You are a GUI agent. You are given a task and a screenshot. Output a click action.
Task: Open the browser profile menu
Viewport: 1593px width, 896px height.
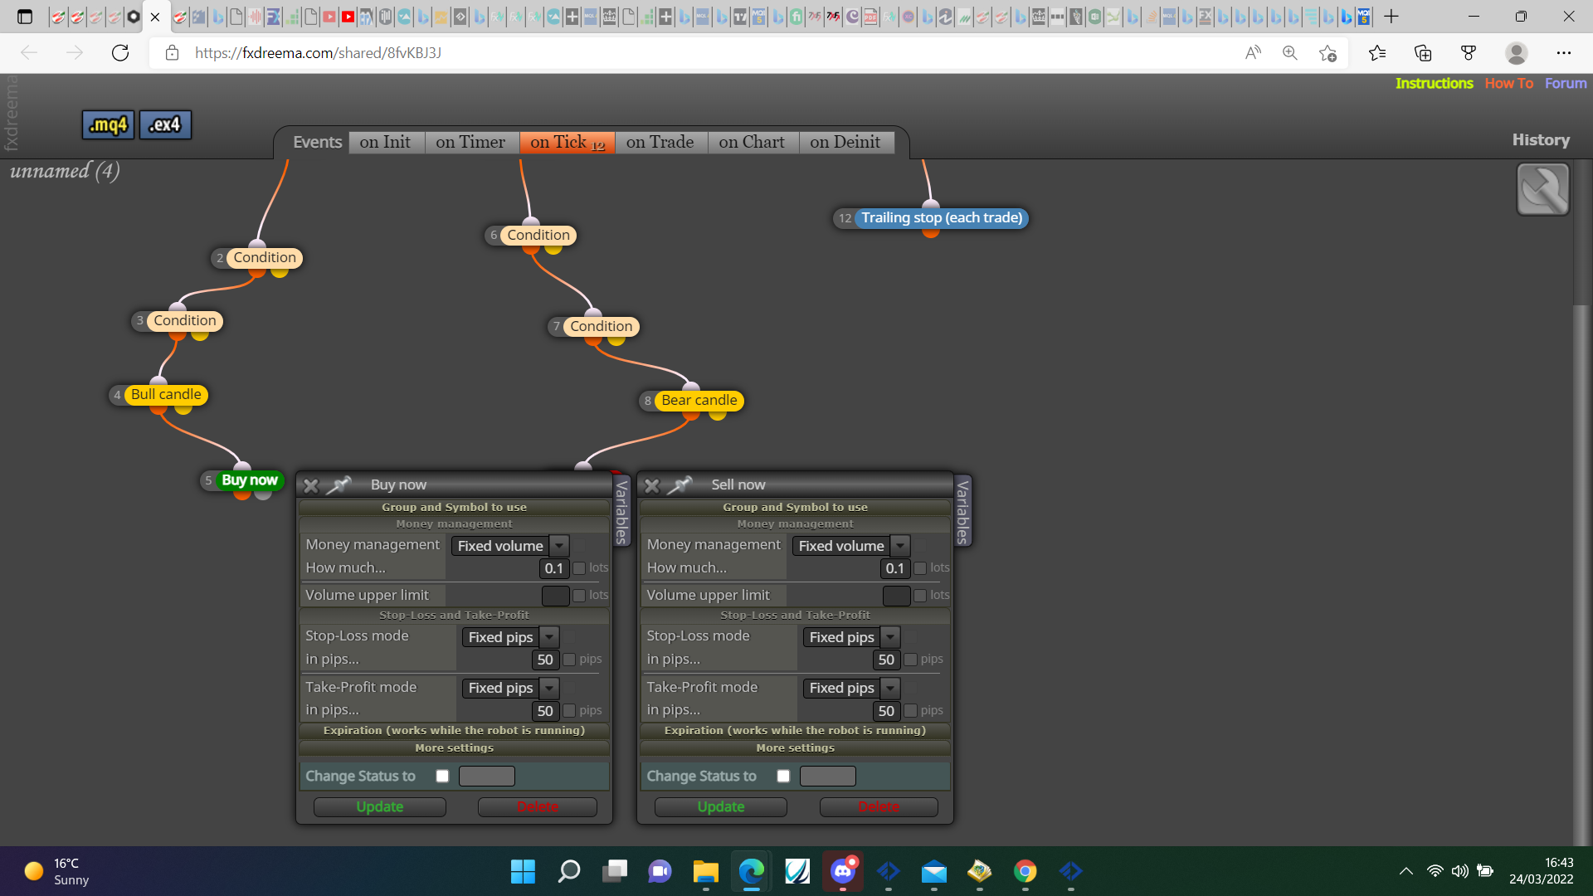[1517, 53]
